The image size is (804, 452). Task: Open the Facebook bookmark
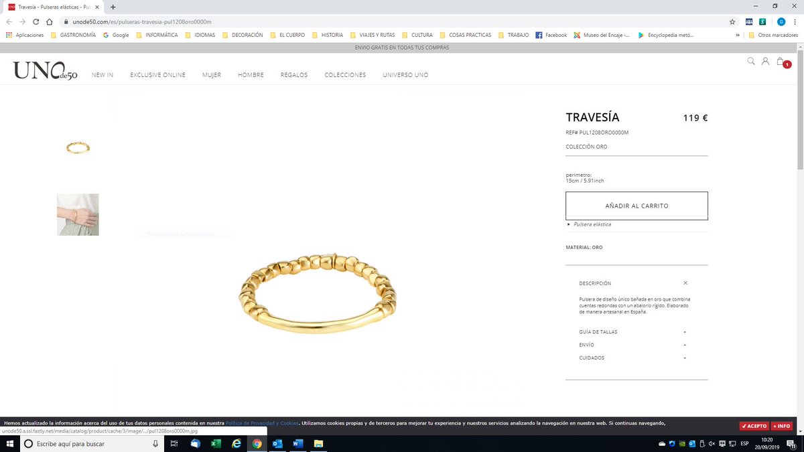click(x=551, y=35)
